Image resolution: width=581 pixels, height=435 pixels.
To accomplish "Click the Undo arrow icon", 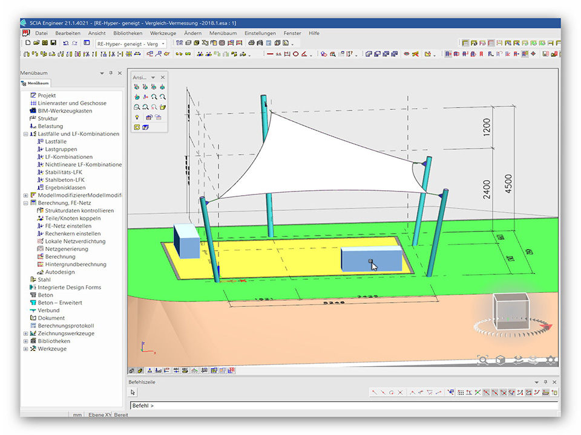I will pyautogui.click(x=65, y=43).
